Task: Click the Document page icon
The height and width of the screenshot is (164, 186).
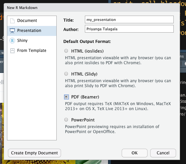Action: click(12, 21)
